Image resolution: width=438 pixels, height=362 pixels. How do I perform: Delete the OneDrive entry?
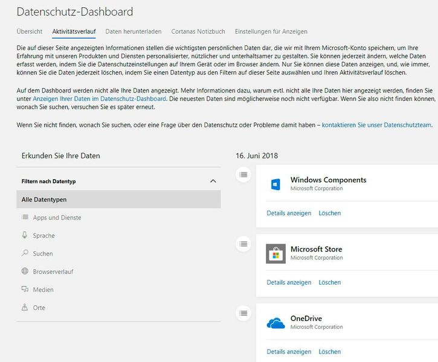coord(330,352)
